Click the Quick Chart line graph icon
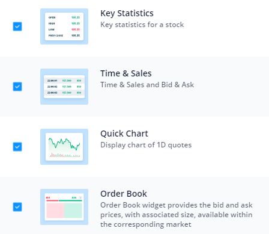Image resolution: width=269 pixels, height=234 pixels. coord(64,147)
